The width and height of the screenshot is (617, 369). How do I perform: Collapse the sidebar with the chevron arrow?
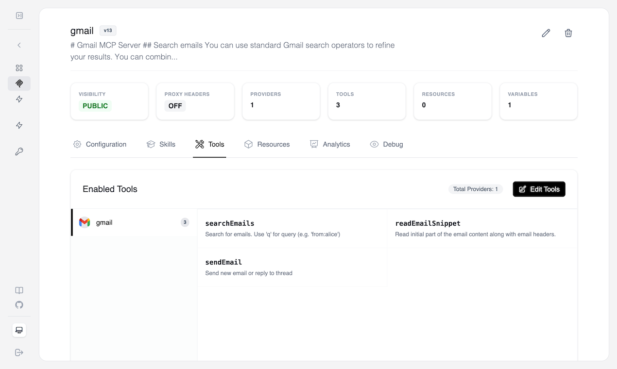pyautogui.click(x=19, y=45)
